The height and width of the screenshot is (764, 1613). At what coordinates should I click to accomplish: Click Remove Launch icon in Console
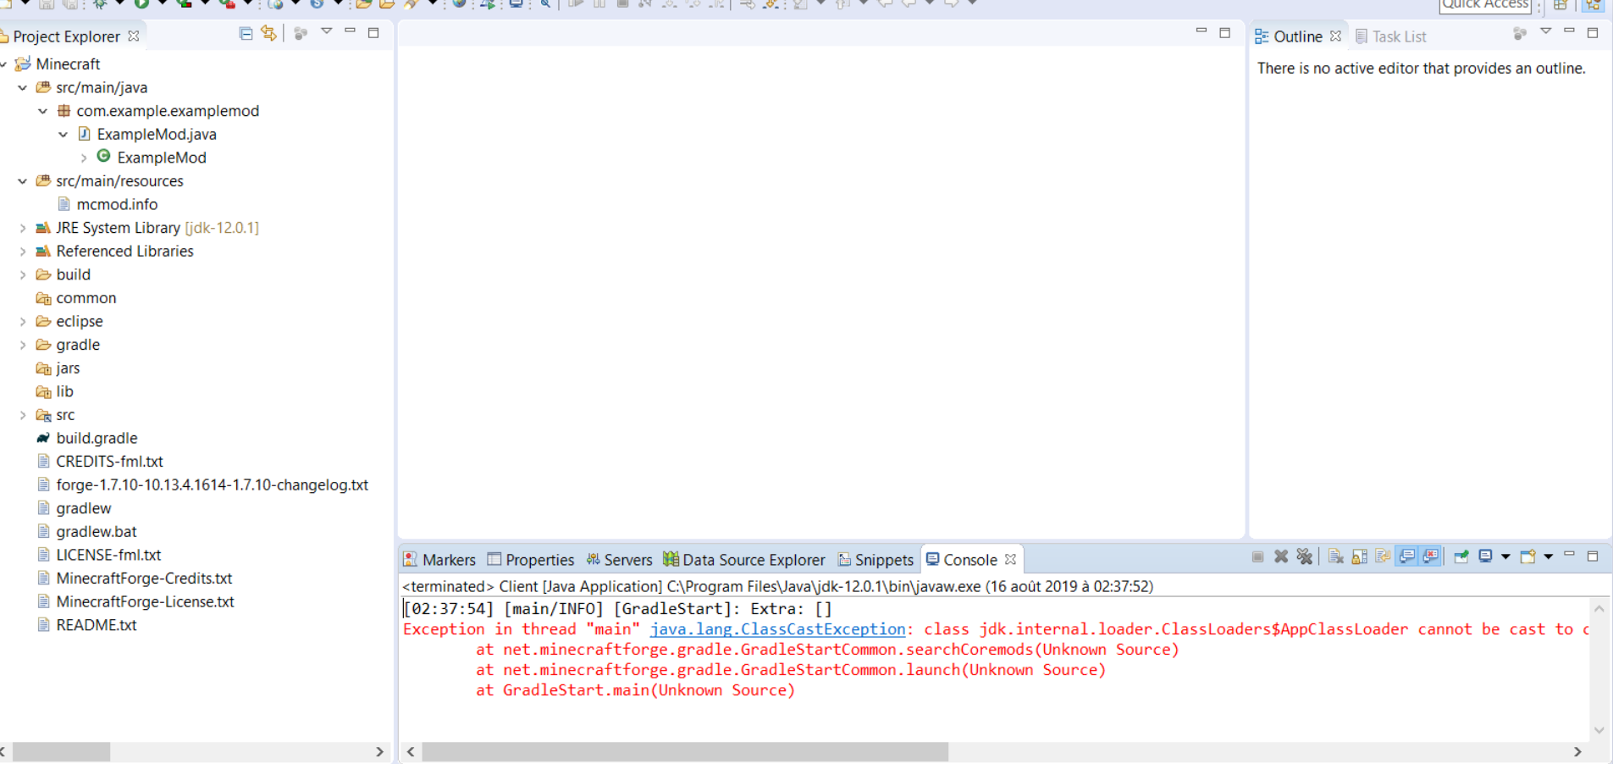pyautogui.click(x=1281, y=556)
